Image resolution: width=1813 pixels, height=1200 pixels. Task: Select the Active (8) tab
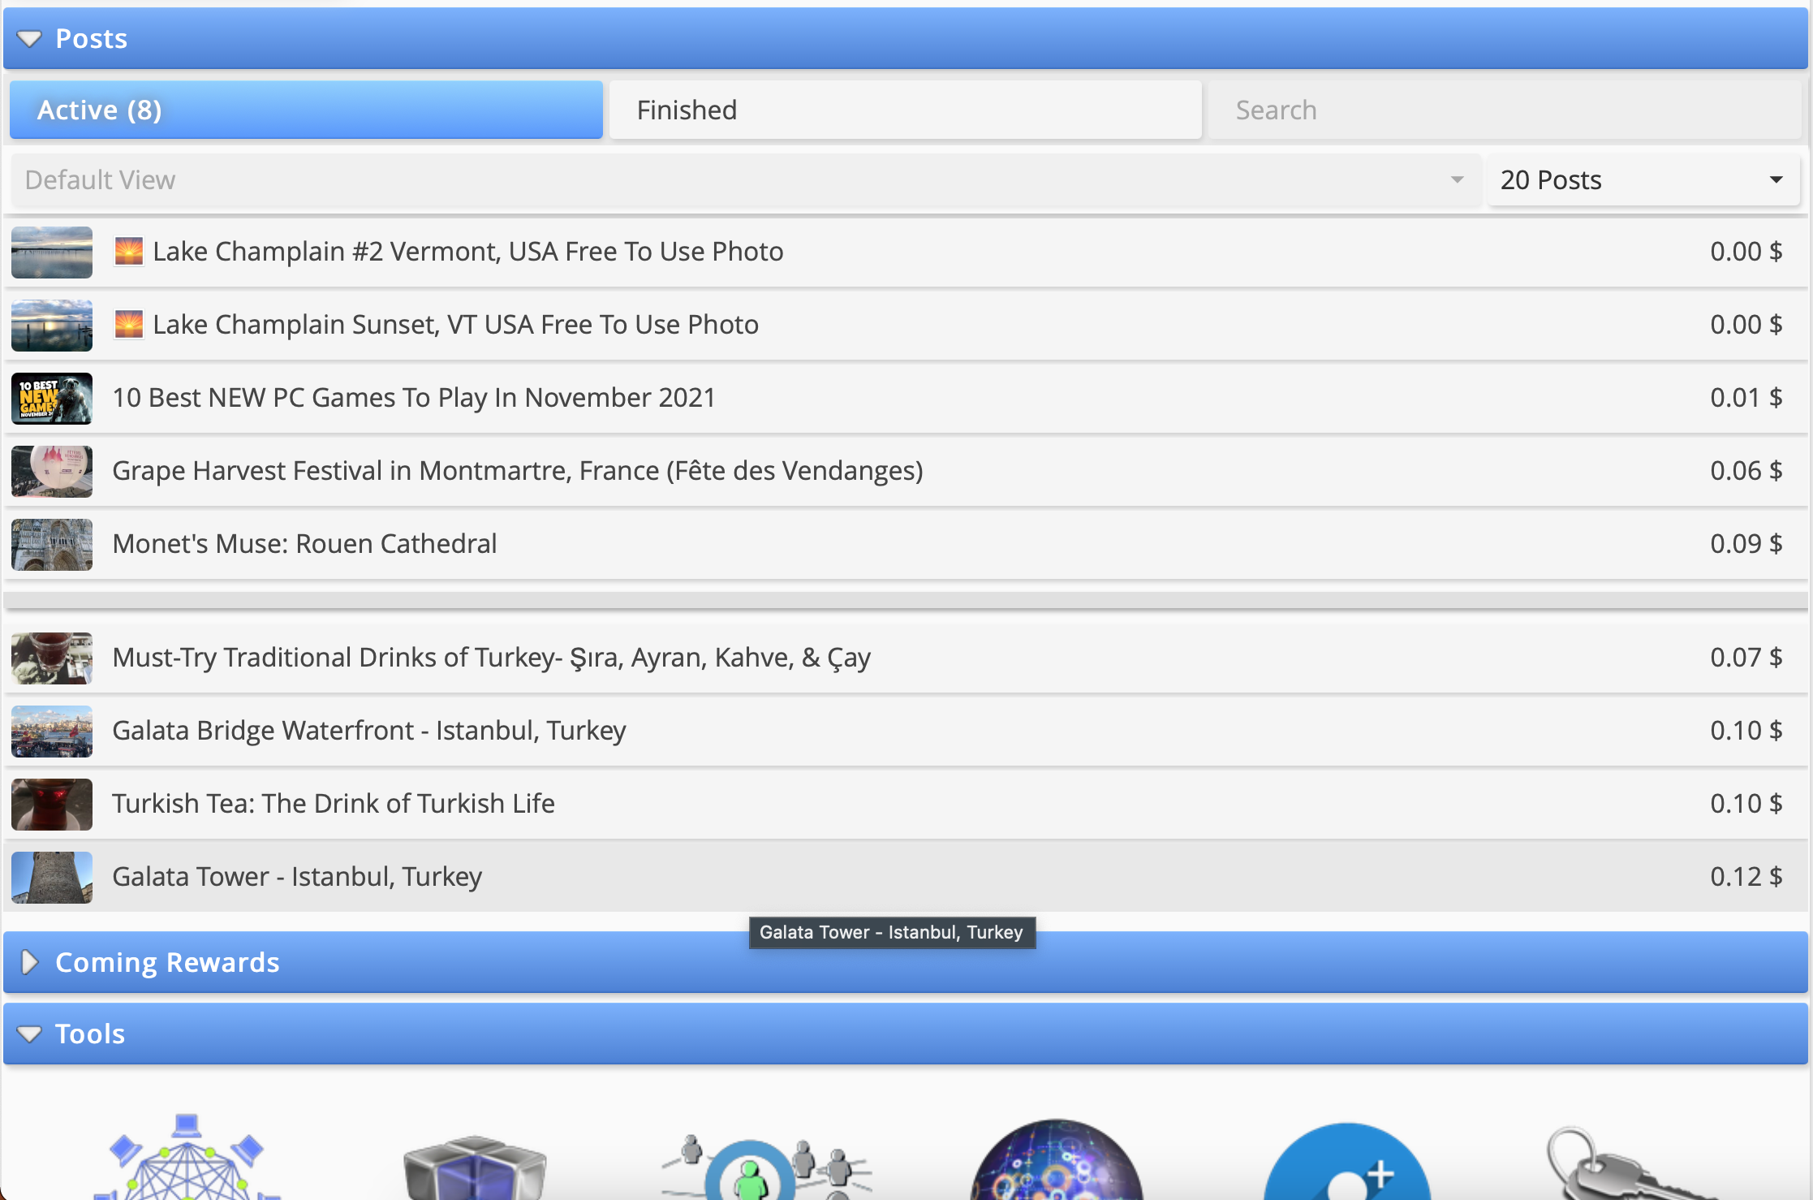click(306, 110)
